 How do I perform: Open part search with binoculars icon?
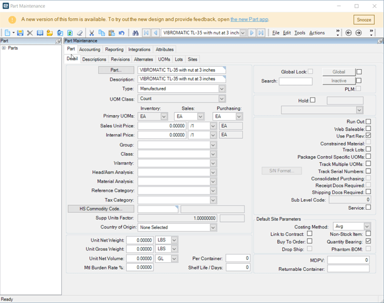(135, 33)
